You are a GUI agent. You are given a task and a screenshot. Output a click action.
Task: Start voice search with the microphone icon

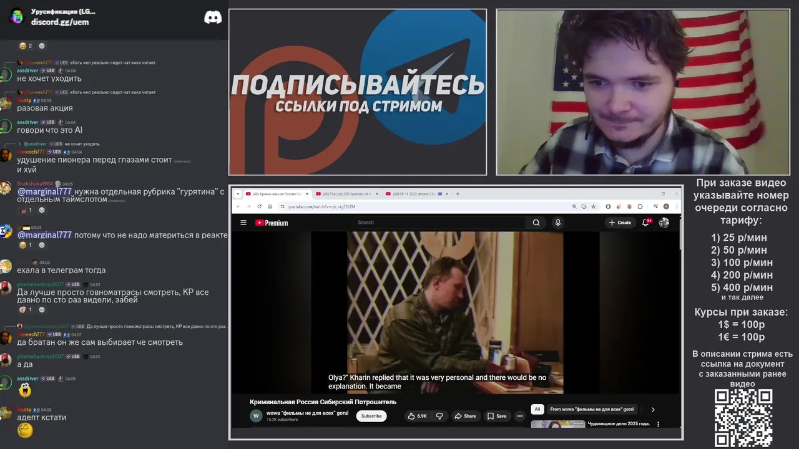pos(558,223)
